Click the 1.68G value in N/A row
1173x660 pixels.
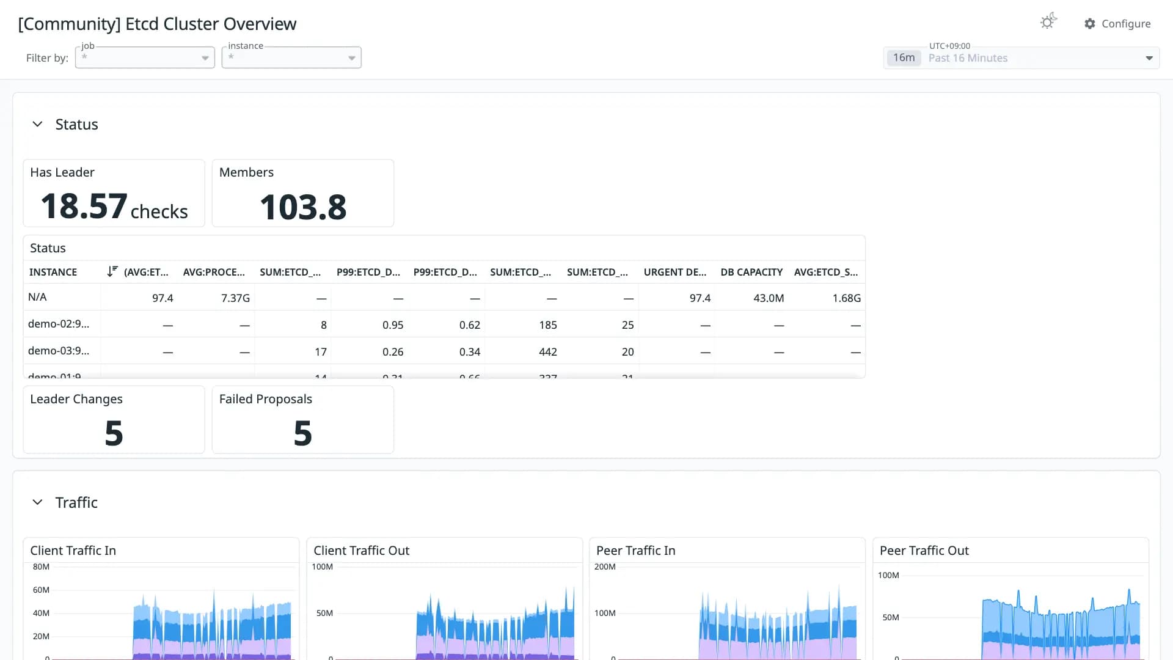[846, 298]
